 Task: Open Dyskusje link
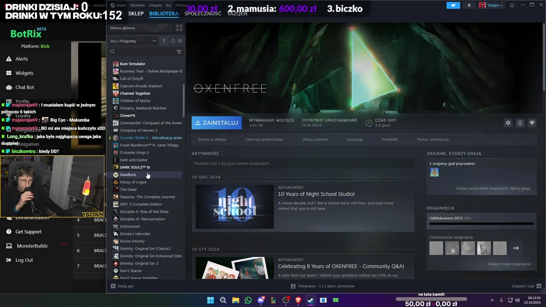(x=355, y=139)
